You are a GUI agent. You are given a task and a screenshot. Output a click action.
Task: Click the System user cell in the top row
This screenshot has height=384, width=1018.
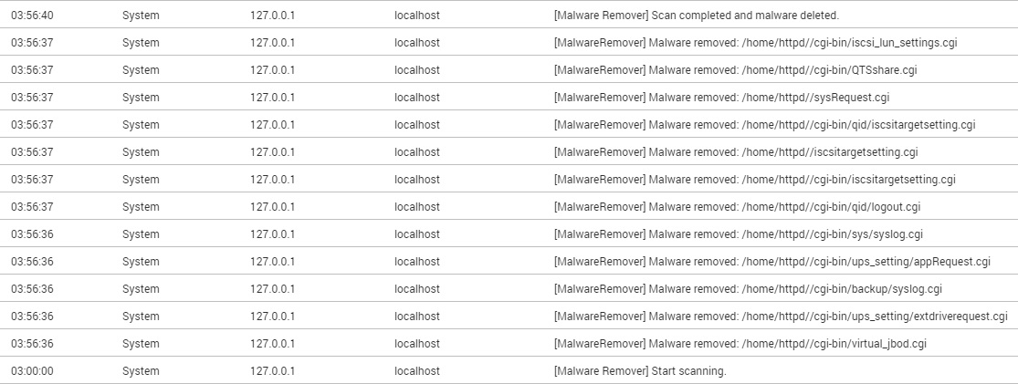141,16
